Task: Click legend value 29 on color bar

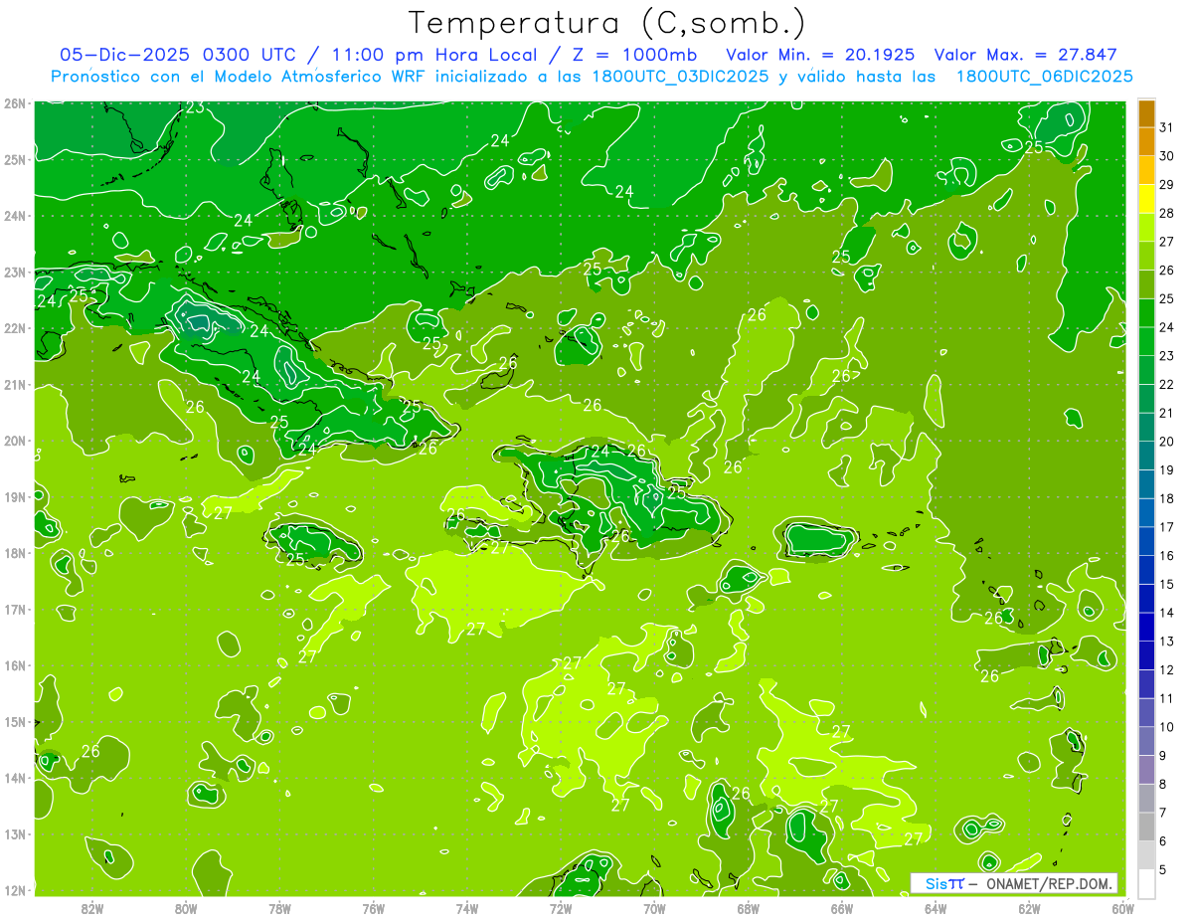Action: coord(1166,185)
